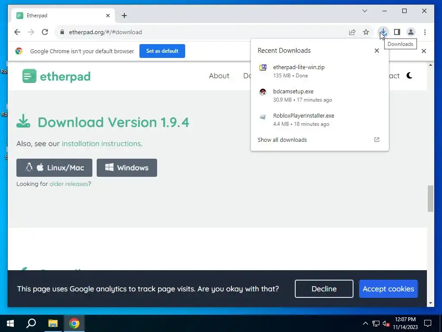Reload the Etherpad page
This screenshot has height=332, width=442.
(x=45, y=32)
